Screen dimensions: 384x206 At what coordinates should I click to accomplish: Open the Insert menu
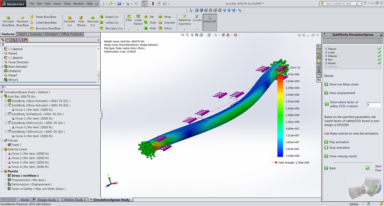(x=57, y=4)
